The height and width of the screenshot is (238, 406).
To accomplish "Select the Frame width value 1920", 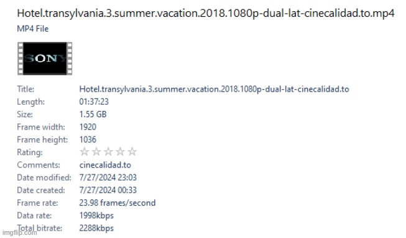I will pos(88,127).
